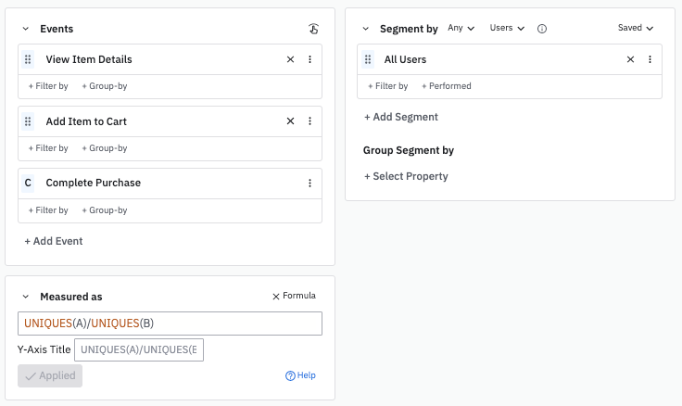
Task: Click Add Segment link
Action: tap(401, 117)
